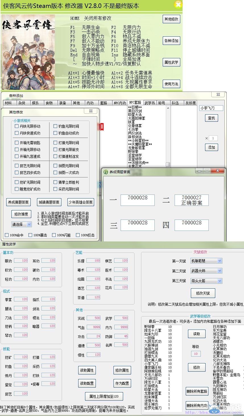This screenshot has width=244, height=416.
Task: Check the 100%反击 option
Action: coord(85,235)
